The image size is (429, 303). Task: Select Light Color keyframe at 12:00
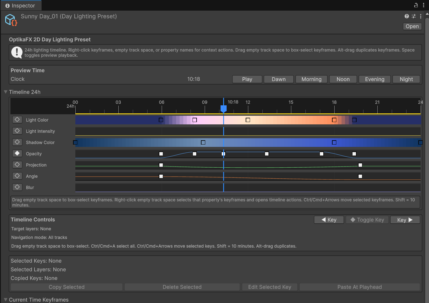coord(248,120)
